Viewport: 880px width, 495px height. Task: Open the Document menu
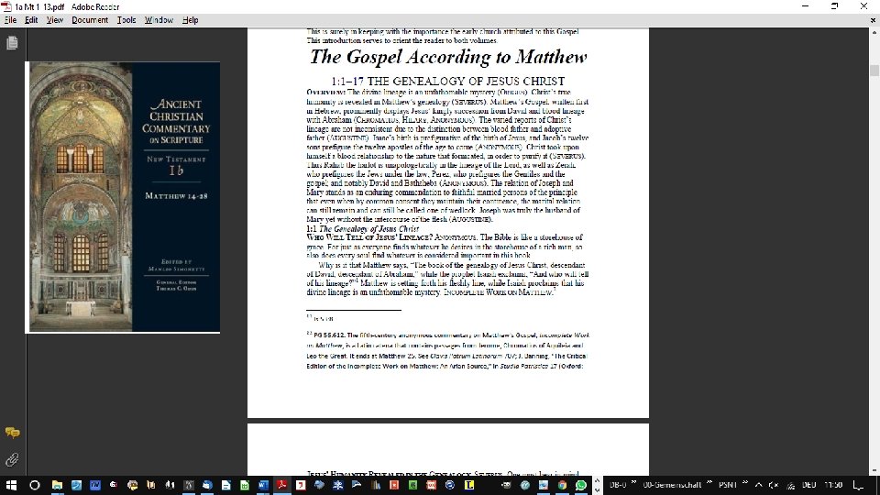90,19
